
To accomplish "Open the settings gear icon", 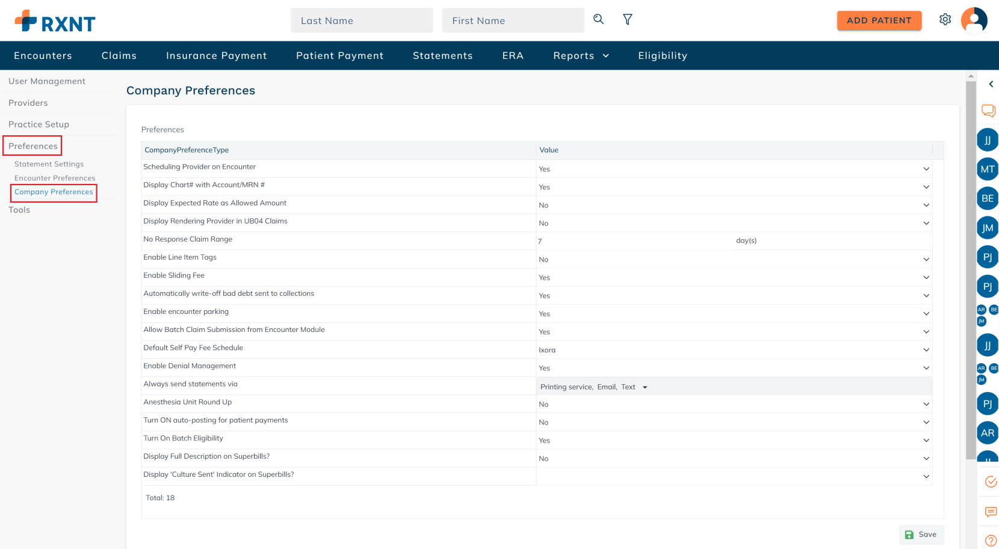I will (945, 20).
